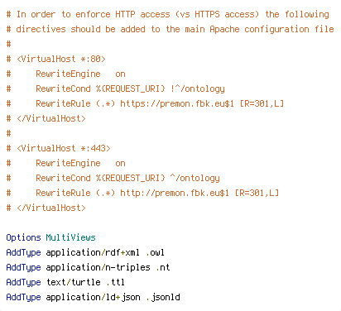Click 'text/turtle' MIME type text
This screenshot has height=311, width=341.
[73, 282]
